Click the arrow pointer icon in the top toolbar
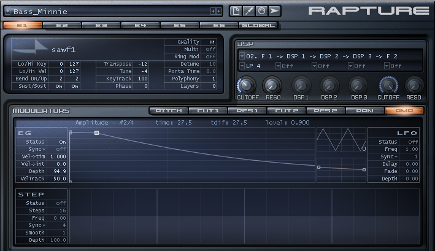435x251 pixels. [x=274, y=11]
